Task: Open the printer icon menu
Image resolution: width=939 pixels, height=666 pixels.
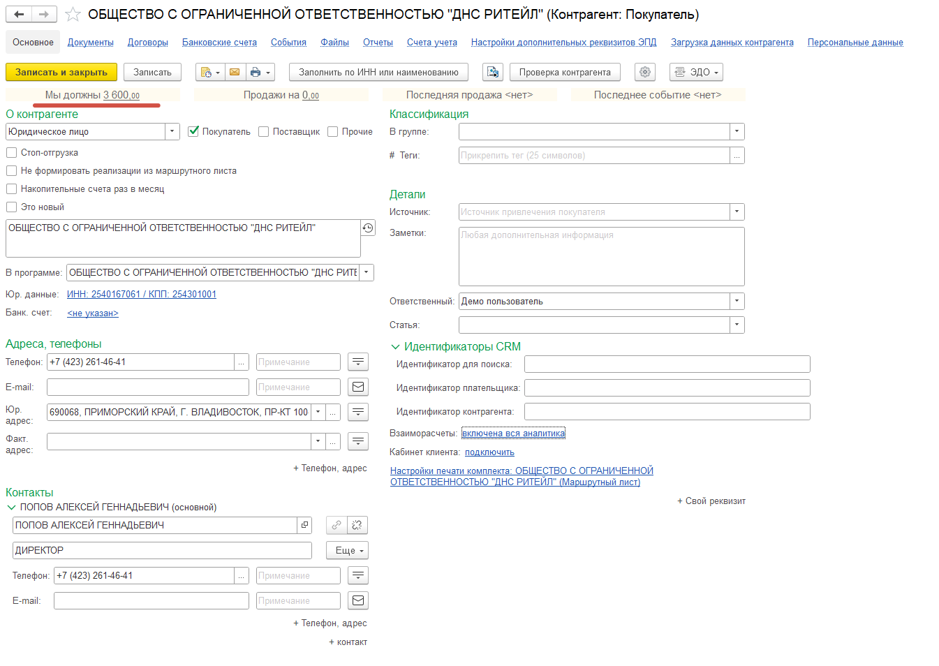Action: click(x=260, y=72)
